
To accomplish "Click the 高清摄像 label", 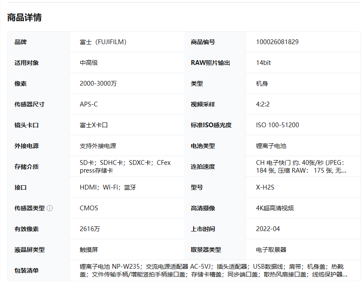I will coord(203,208).
